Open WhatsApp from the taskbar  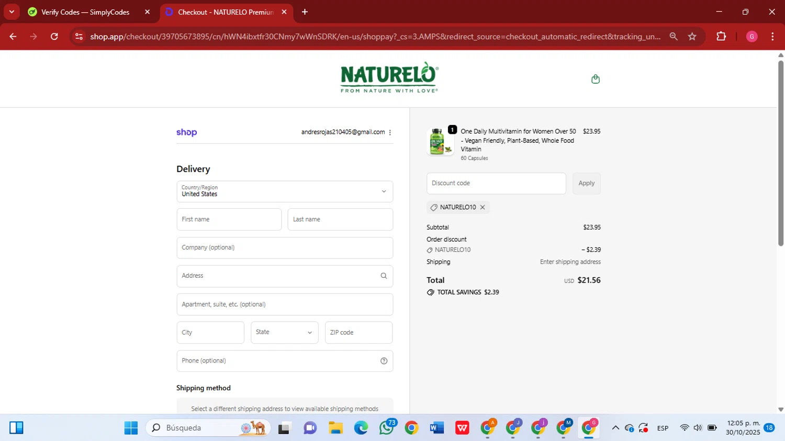(387, 428)
